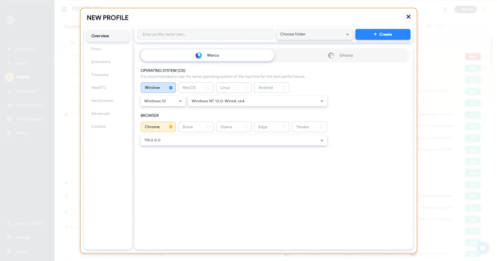Pick the Opera browser option
Image resolution: width=497 pixels, height=261 pixels.
[234, 127]
